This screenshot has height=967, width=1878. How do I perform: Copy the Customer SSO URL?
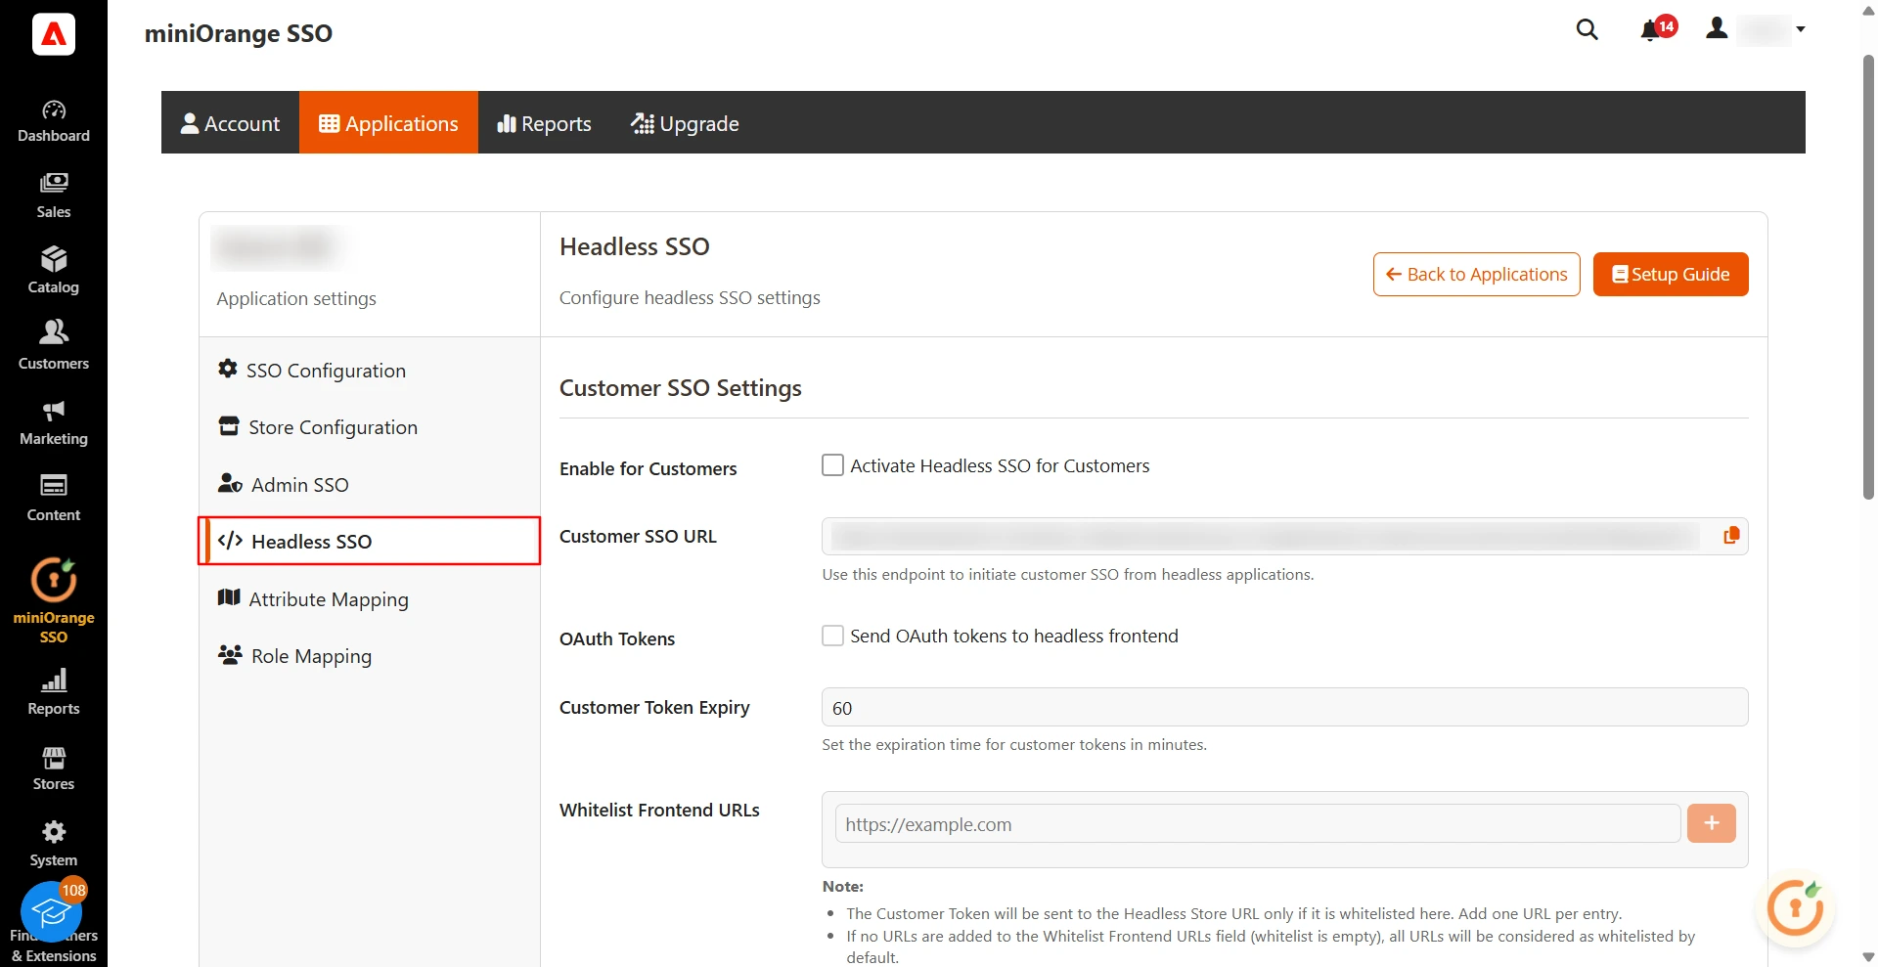click(1731, 536)
